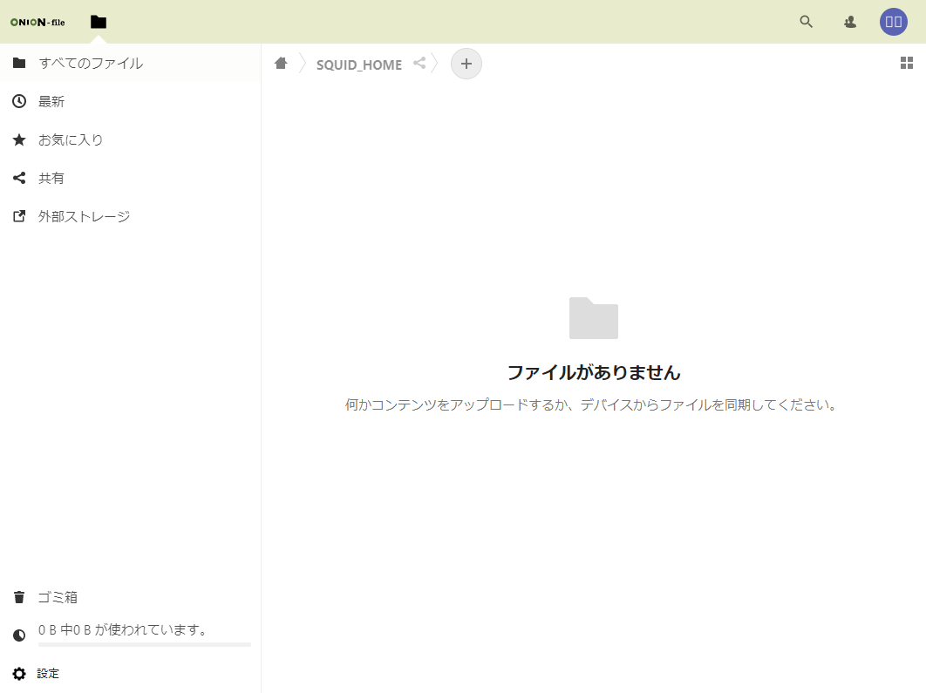926x693 pixels.
Task: Open 共有 shared files section
Action: (51, 178)
